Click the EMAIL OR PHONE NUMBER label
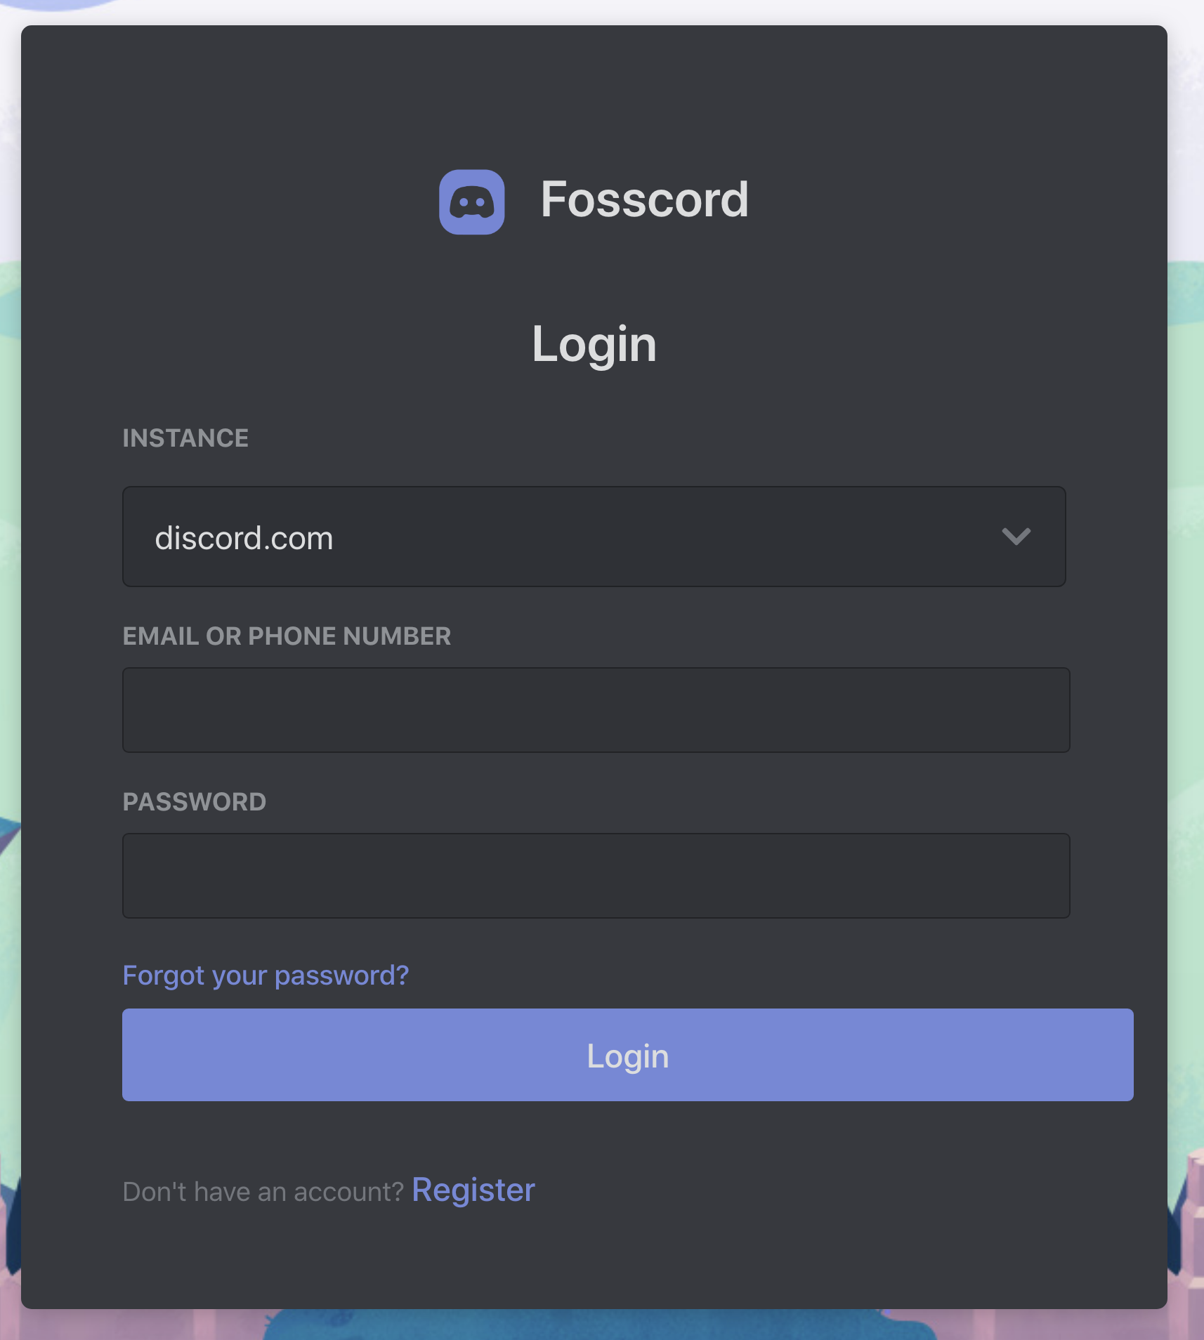The image size is (1204, 1340). click(x=287, y=636)
